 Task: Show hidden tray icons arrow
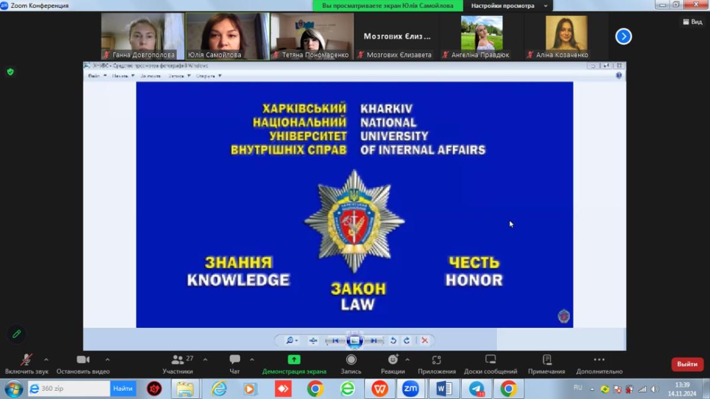tap(592, 390)
